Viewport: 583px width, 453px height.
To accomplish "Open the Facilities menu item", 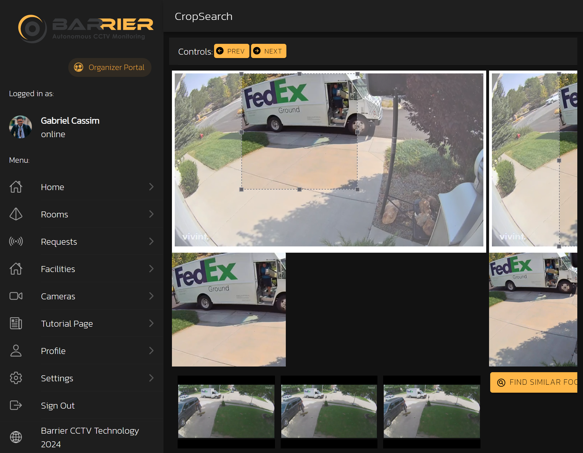I will pyautogui.click(x=58, y=269).
